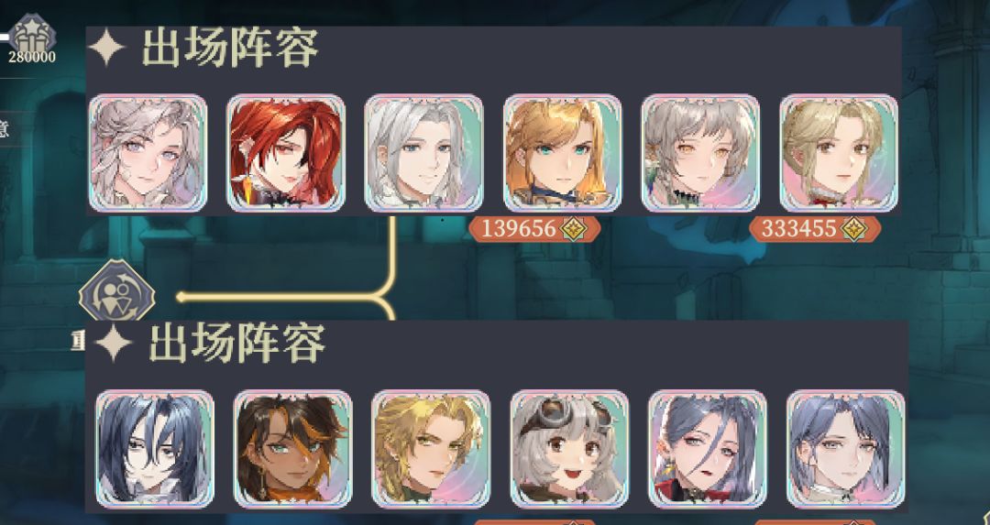Click the gold emblem next to 333455

pyautogui.click(x=853, y=229)
